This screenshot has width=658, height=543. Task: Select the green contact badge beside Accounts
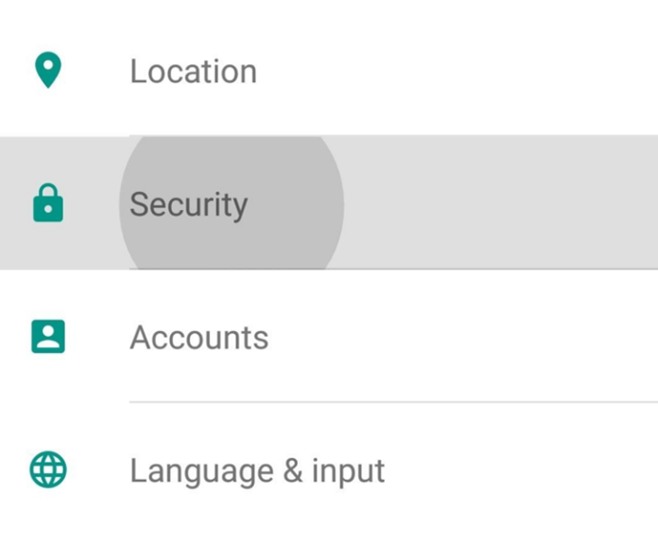pos(47,337)
